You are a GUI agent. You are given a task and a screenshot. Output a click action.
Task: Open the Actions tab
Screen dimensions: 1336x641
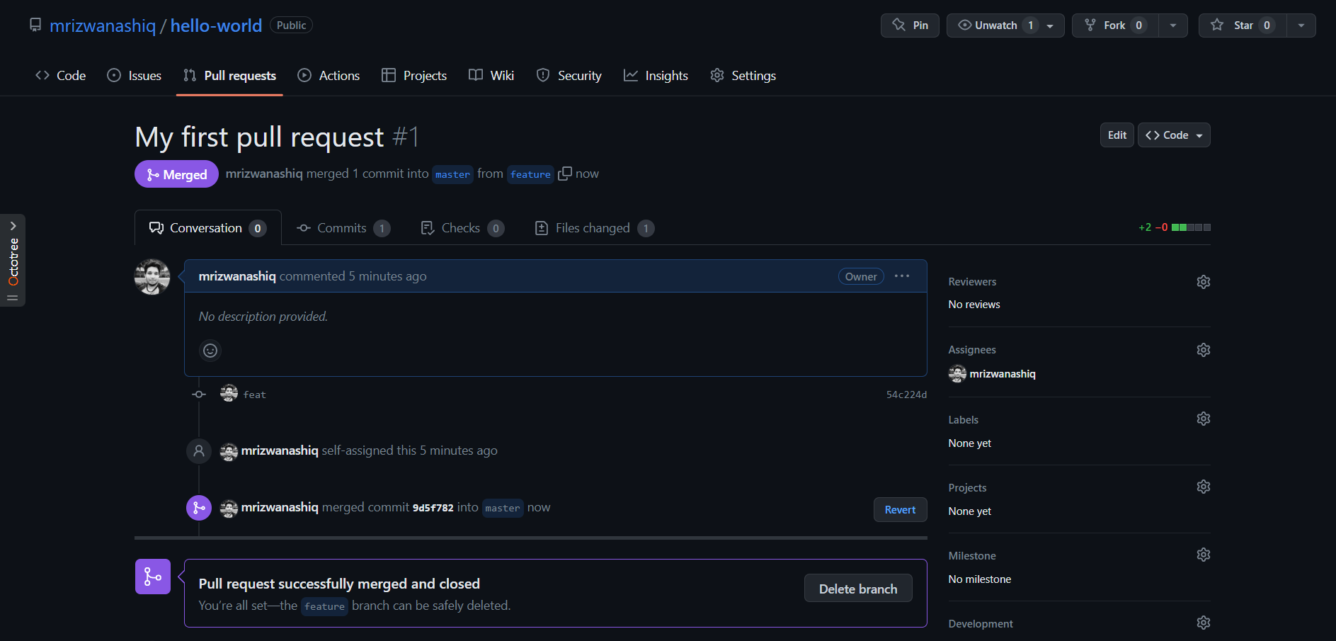pos(329,76)
